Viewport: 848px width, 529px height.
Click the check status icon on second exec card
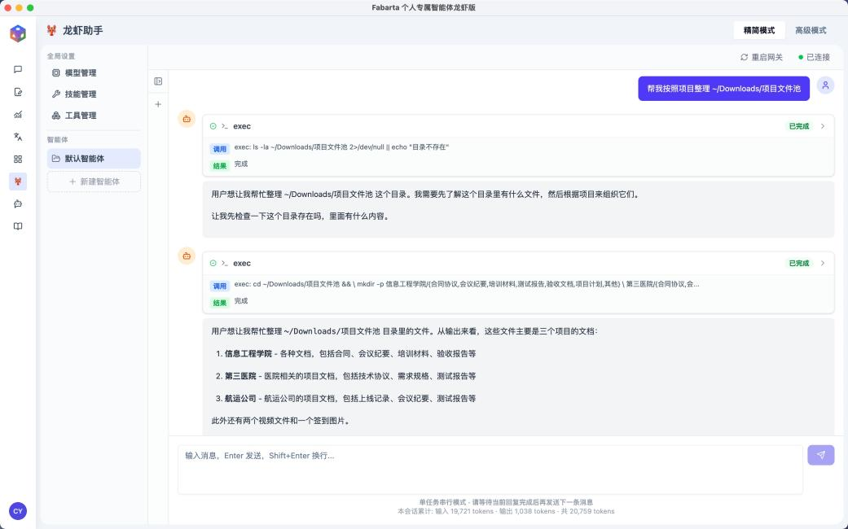[x=213, y=263]
